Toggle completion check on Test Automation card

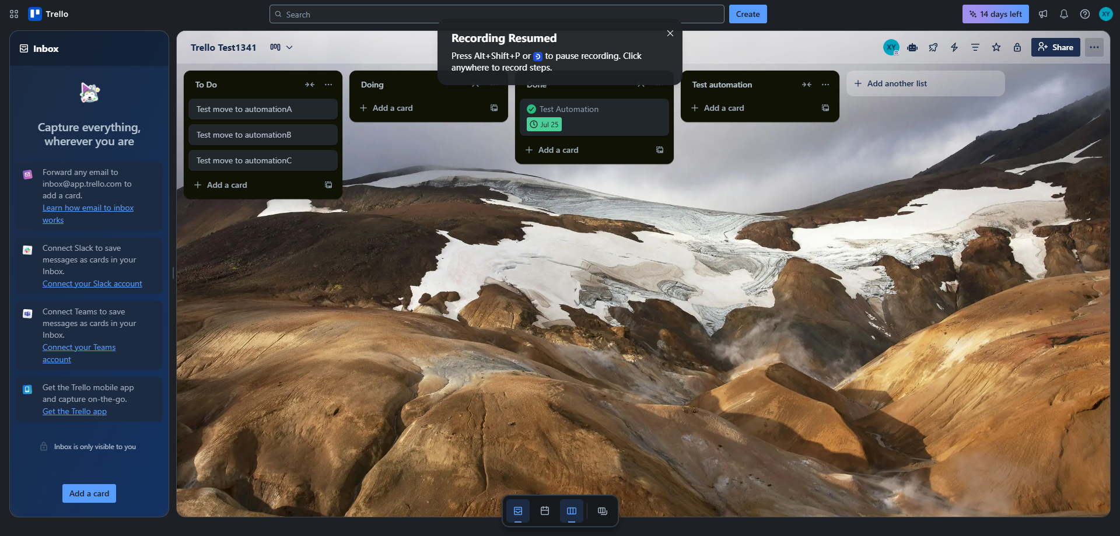pos(531,109)
